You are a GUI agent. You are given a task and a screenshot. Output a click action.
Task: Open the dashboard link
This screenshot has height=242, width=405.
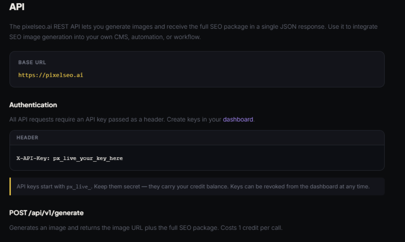[238, 120]
